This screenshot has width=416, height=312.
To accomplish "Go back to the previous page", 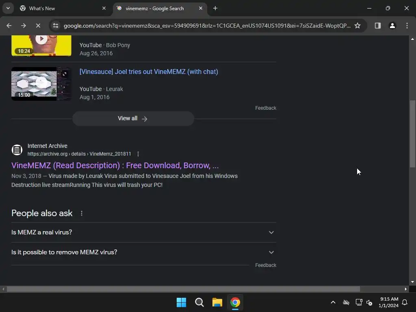I will tap(9, 26).
